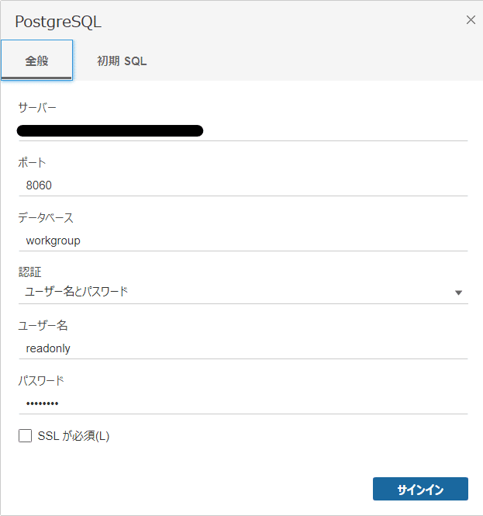Click the PostgreSQL dialog title
The width and height of the screenshot is (483, 516).
pyautogui.click(x=58, y=22)
